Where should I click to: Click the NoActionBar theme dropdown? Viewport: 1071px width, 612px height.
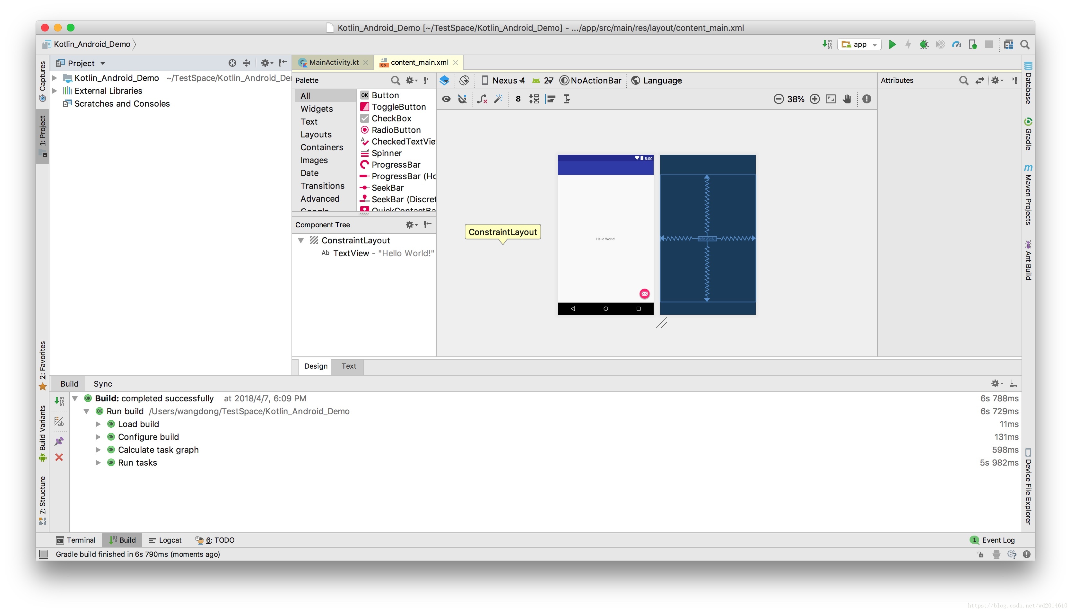593,79
